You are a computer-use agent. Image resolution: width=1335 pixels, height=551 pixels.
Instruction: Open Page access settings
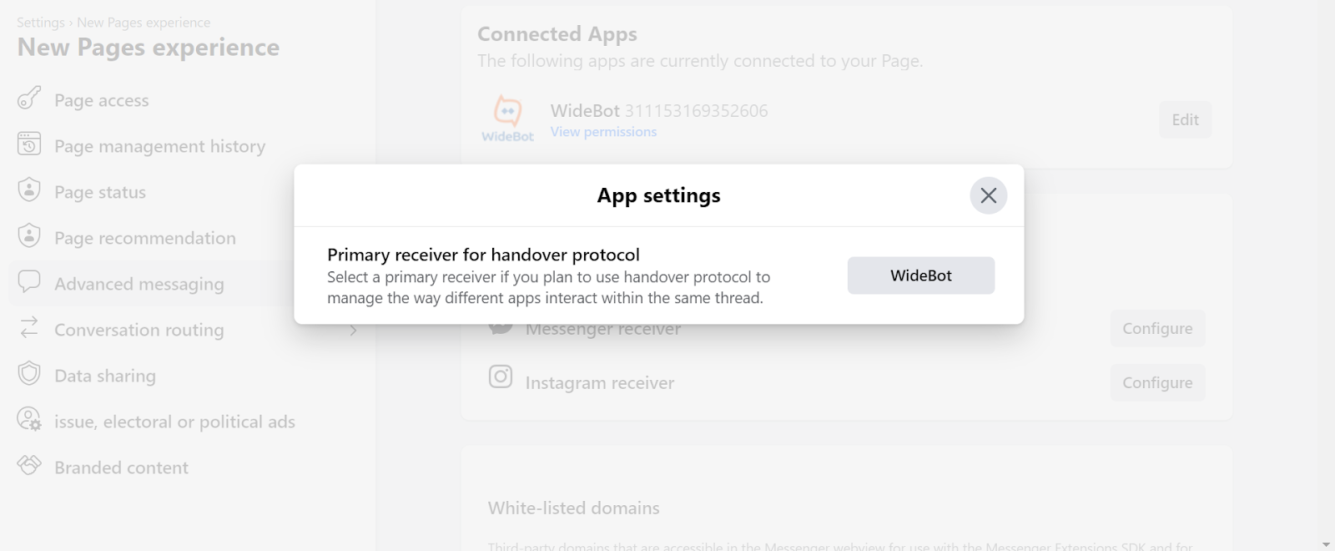click(102, 100)
